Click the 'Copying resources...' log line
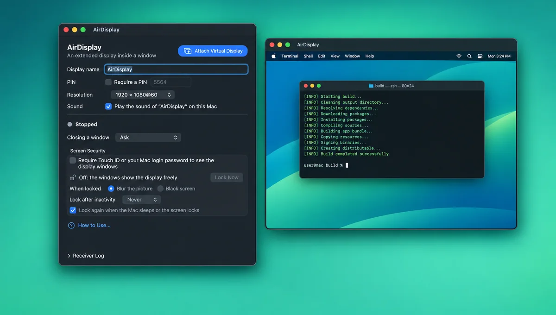 point(336,137)
